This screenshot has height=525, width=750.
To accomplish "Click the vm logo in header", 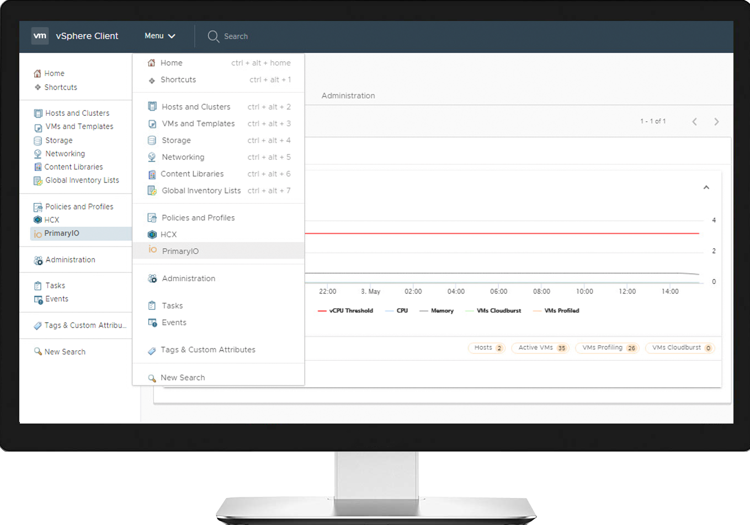I will pyautogui.click(x=40, y=36).
